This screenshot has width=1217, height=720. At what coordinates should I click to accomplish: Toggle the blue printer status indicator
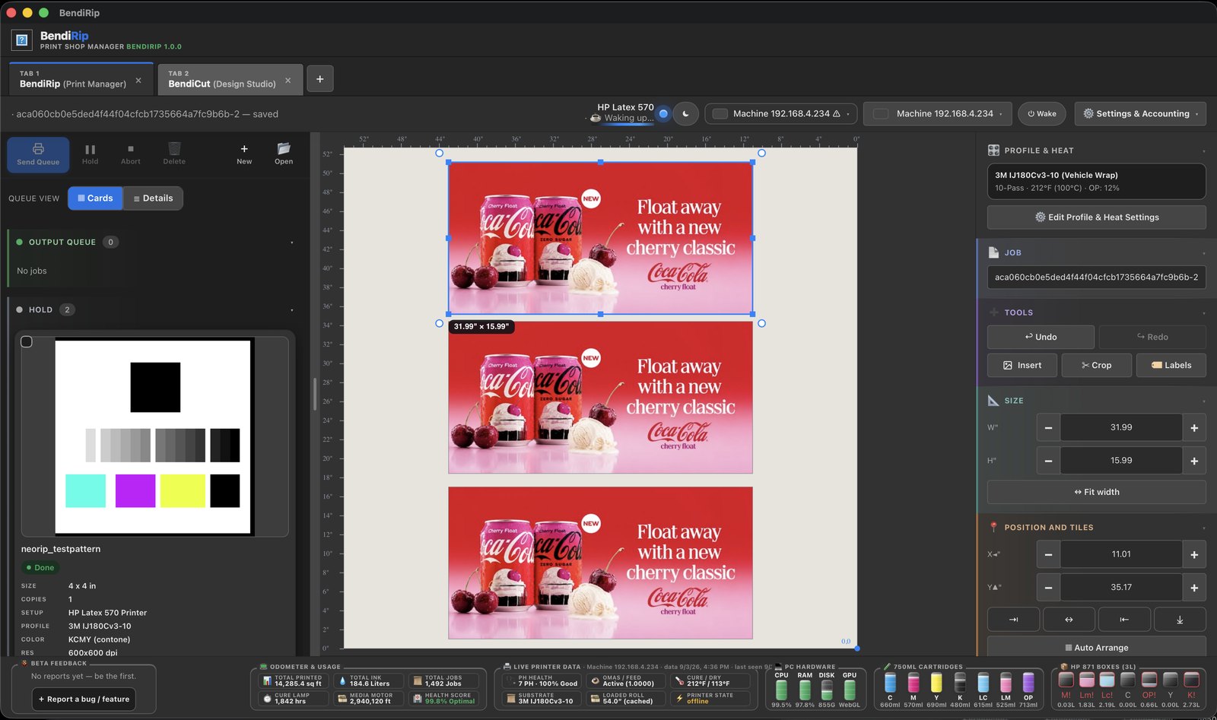pos(663,114)
